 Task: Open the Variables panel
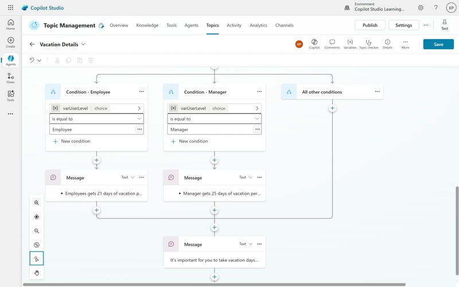(350, 44)
